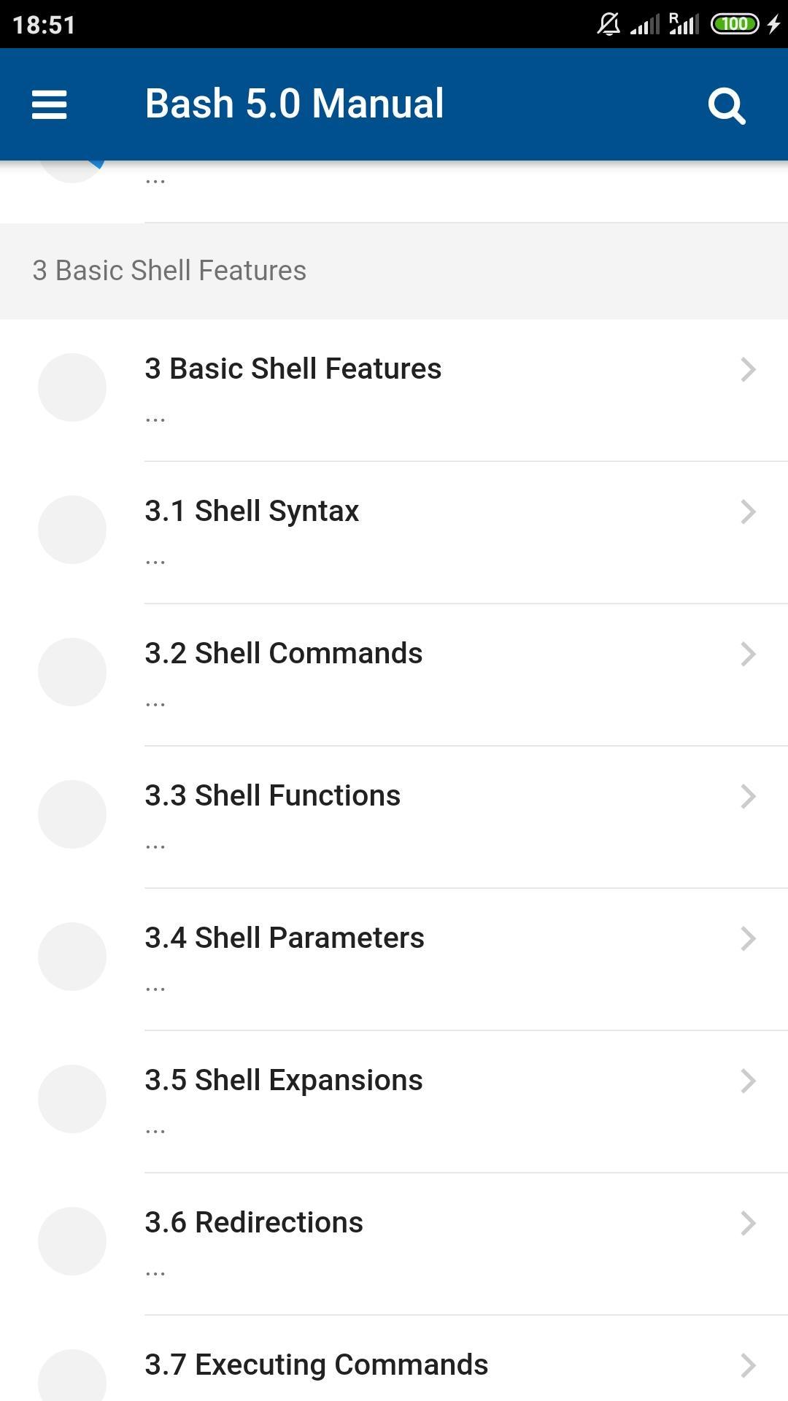
Task: Tap the circle icon beside 3.2 Shell Commands
Action: 72,672
